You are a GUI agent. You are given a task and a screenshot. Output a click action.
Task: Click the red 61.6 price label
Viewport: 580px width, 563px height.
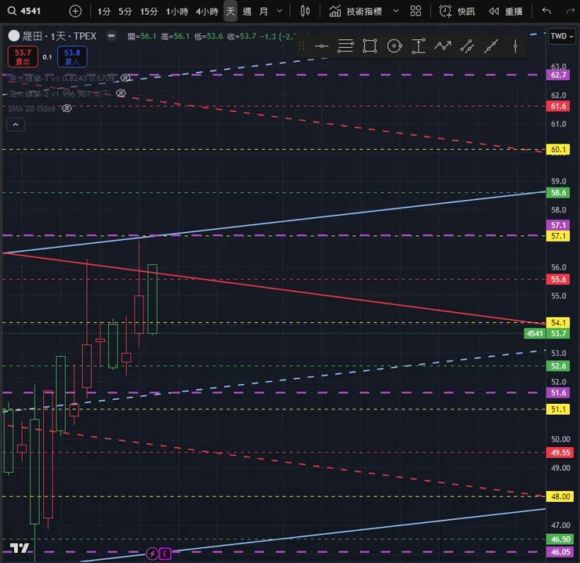(558, 106)
